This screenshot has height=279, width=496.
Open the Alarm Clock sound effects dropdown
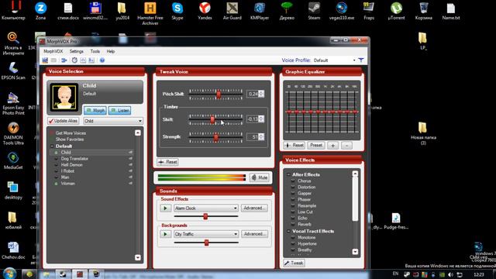tap(205, 208)
